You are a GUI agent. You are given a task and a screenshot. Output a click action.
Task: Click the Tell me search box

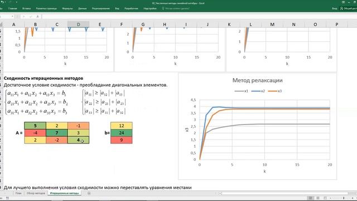coord(176,8)
